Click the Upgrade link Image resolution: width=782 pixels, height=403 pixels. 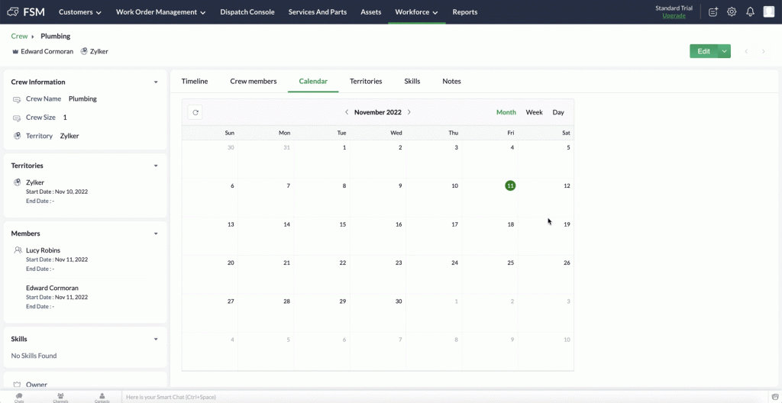(x=674, y=16)
